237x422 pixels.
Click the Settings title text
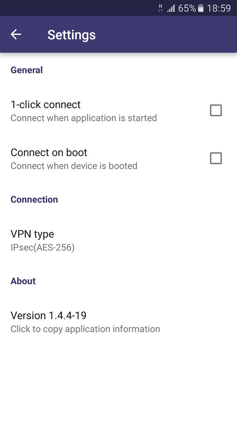tap(72, 35)
